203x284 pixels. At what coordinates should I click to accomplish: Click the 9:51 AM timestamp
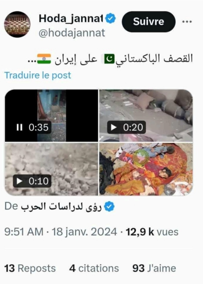point(24,232)
